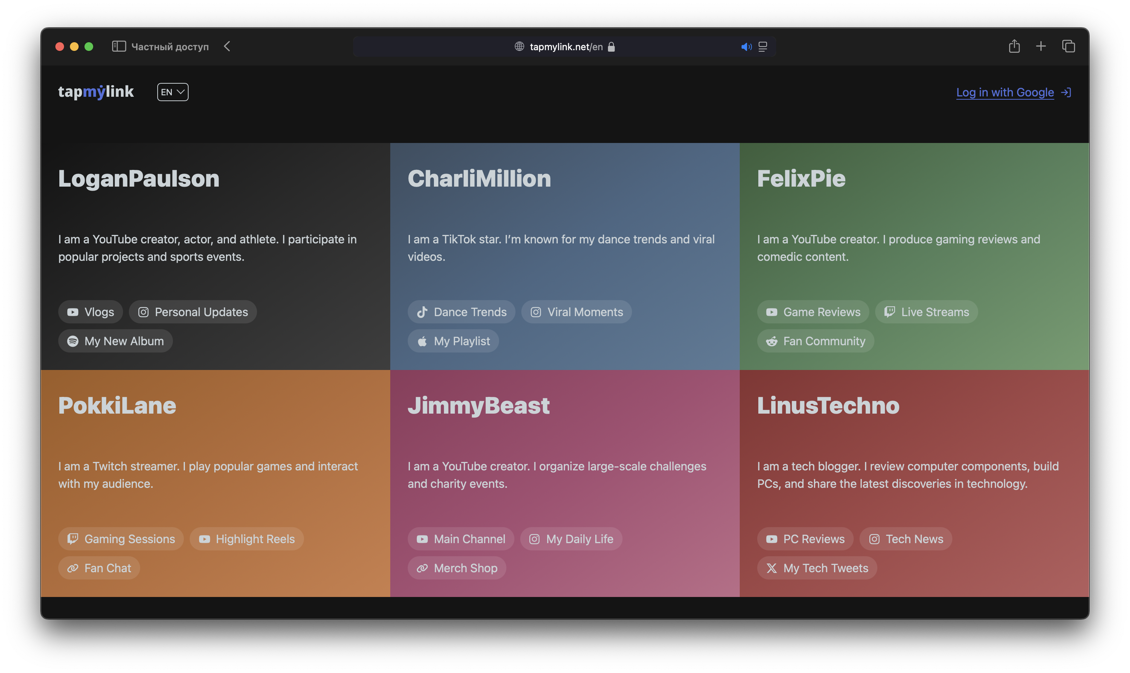Click the 'I am a tech blogger' description
This screenshot has height=673, width=1130.
point(908,475)
